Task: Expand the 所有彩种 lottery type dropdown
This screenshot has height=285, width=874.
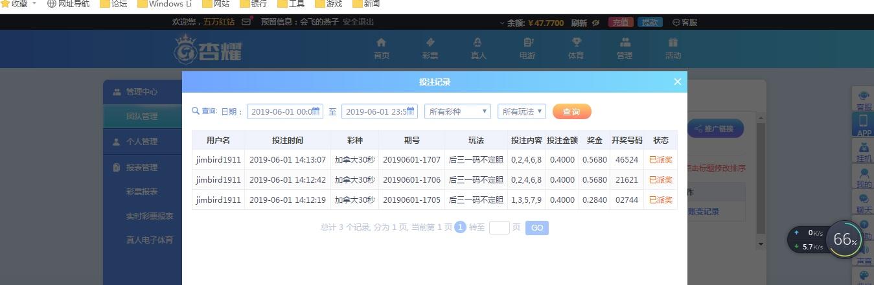Action: (457, 111)
